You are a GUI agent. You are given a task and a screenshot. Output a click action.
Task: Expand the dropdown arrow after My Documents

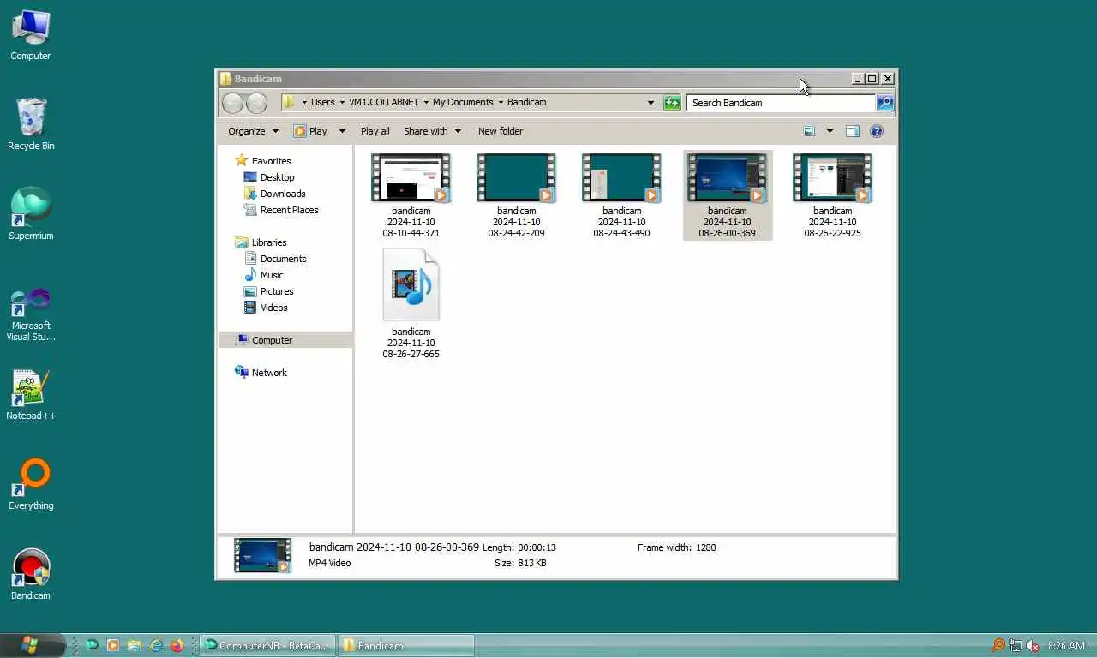501,102
